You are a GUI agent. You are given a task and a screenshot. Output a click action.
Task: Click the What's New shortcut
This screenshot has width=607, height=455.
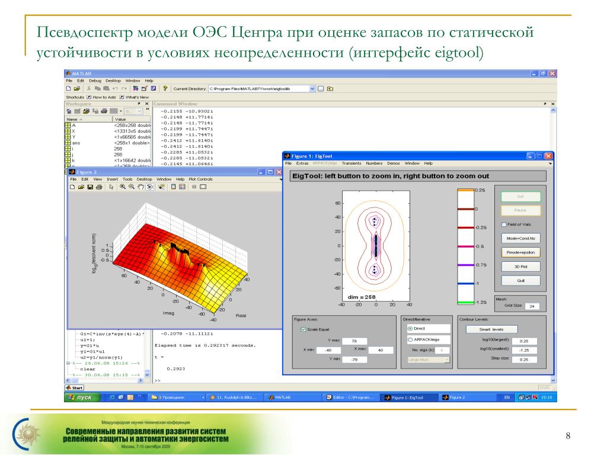[x=134, y=97]
